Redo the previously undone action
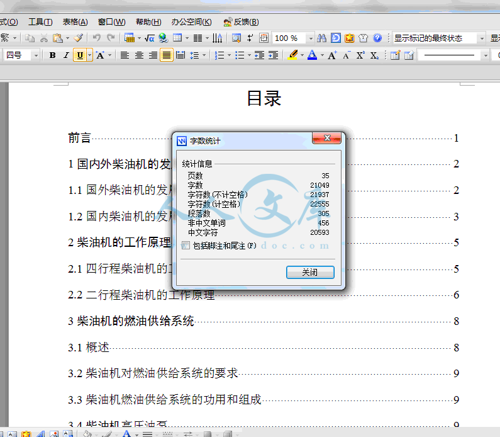Screen dimensions: 500x437 111,38
